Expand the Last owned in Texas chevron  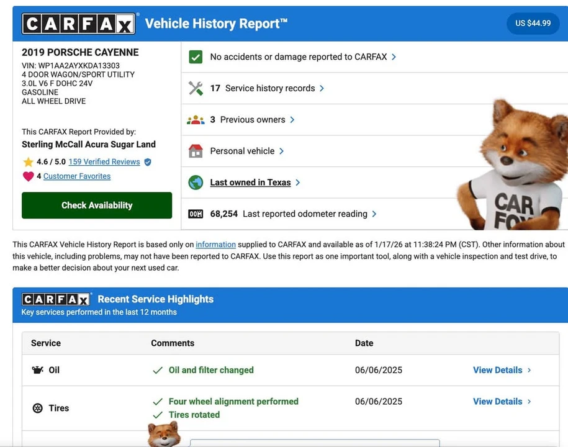tap(298, 183)
